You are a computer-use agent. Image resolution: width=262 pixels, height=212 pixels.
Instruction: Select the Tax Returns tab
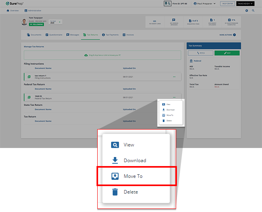(x=90, y=35)
